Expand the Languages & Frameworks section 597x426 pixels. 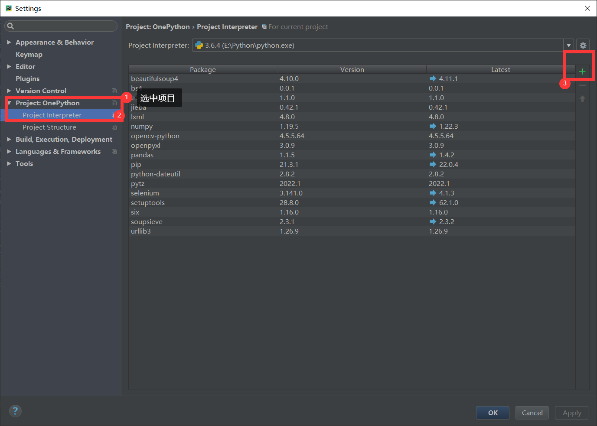9,151
